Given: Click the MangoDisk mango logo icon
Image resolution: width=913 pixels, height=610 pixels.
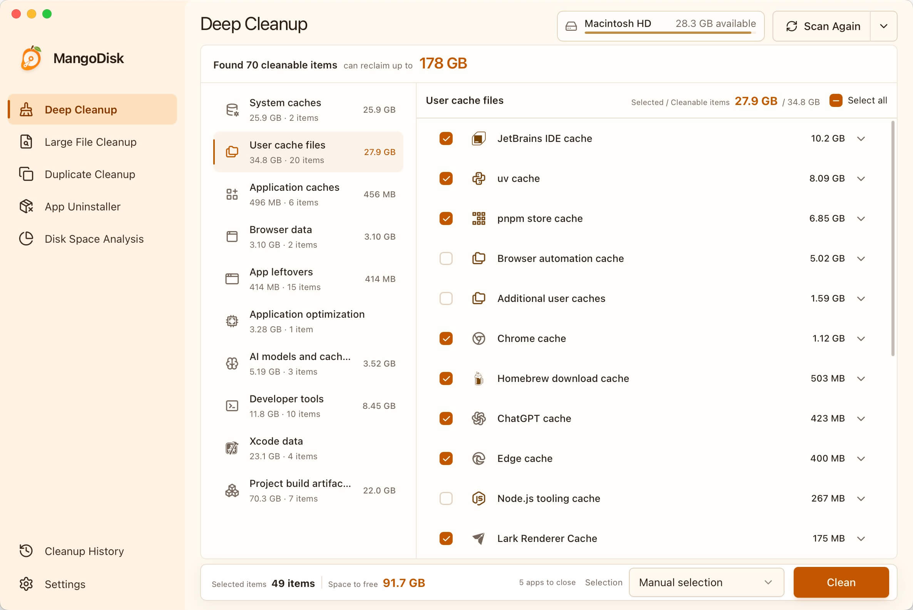Looking at the screenshot, I should point(31,58).
